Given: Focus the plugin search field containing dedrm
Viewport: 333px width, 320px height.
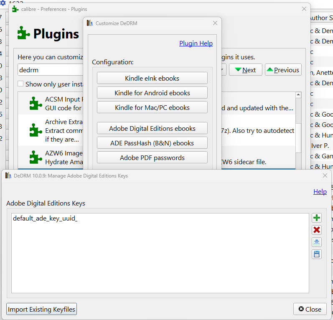Looking at the screenshot, I should point(51,70).
